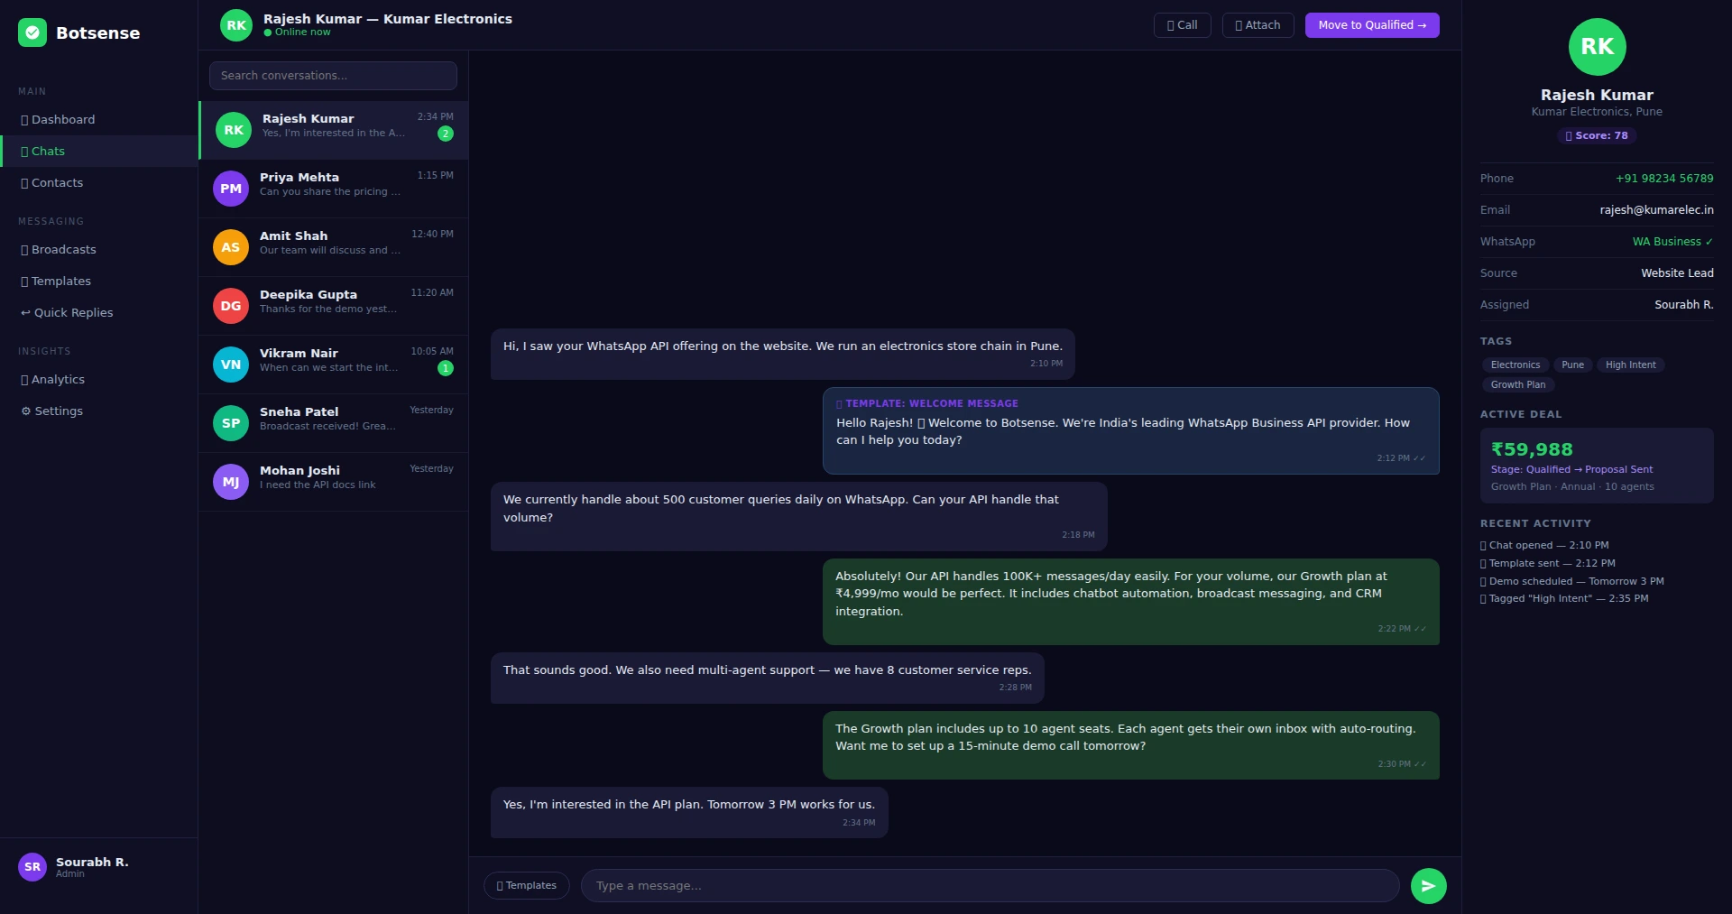Click the Type a message input box
Viewport: 1732px width, 914px height.
988,885
